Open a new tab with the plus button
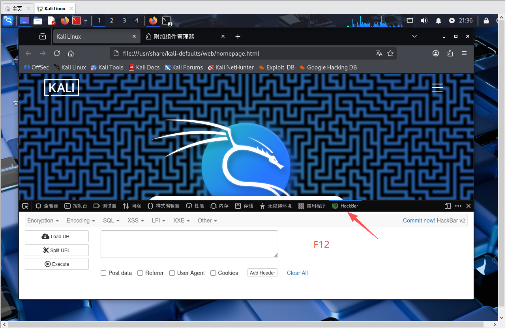506x329 pixels. coord(238,36)
